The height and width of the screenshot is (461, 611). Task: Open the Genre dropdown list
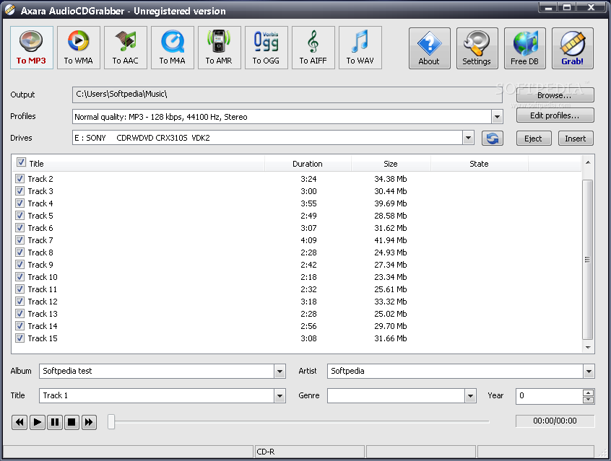tap(471, 396)
